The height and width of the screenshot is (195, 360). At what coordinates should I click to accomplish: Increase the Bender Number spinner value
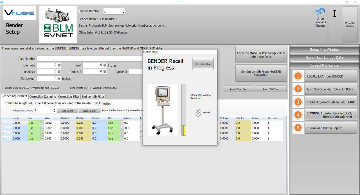[123, 10]
